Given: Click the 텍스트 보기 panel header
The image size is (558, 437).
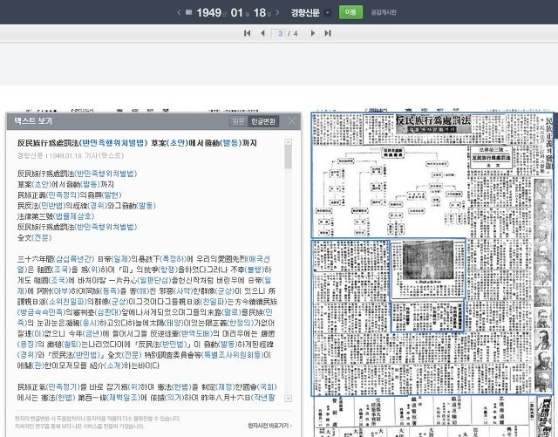Looking at the screenshot, I should (x=153, y=121).
